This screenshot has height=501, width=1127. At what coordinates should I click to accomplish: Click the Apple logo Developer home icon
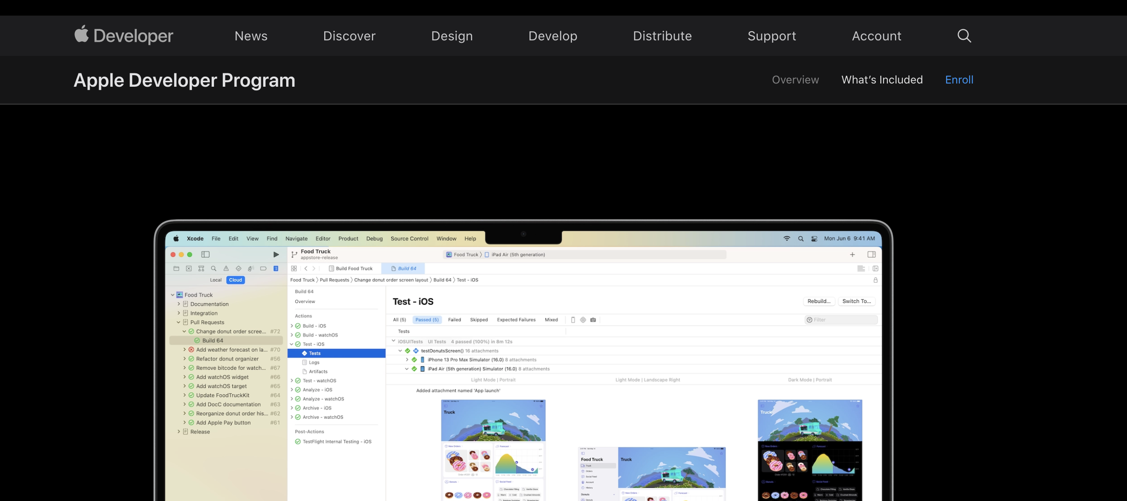pos(82,35)
